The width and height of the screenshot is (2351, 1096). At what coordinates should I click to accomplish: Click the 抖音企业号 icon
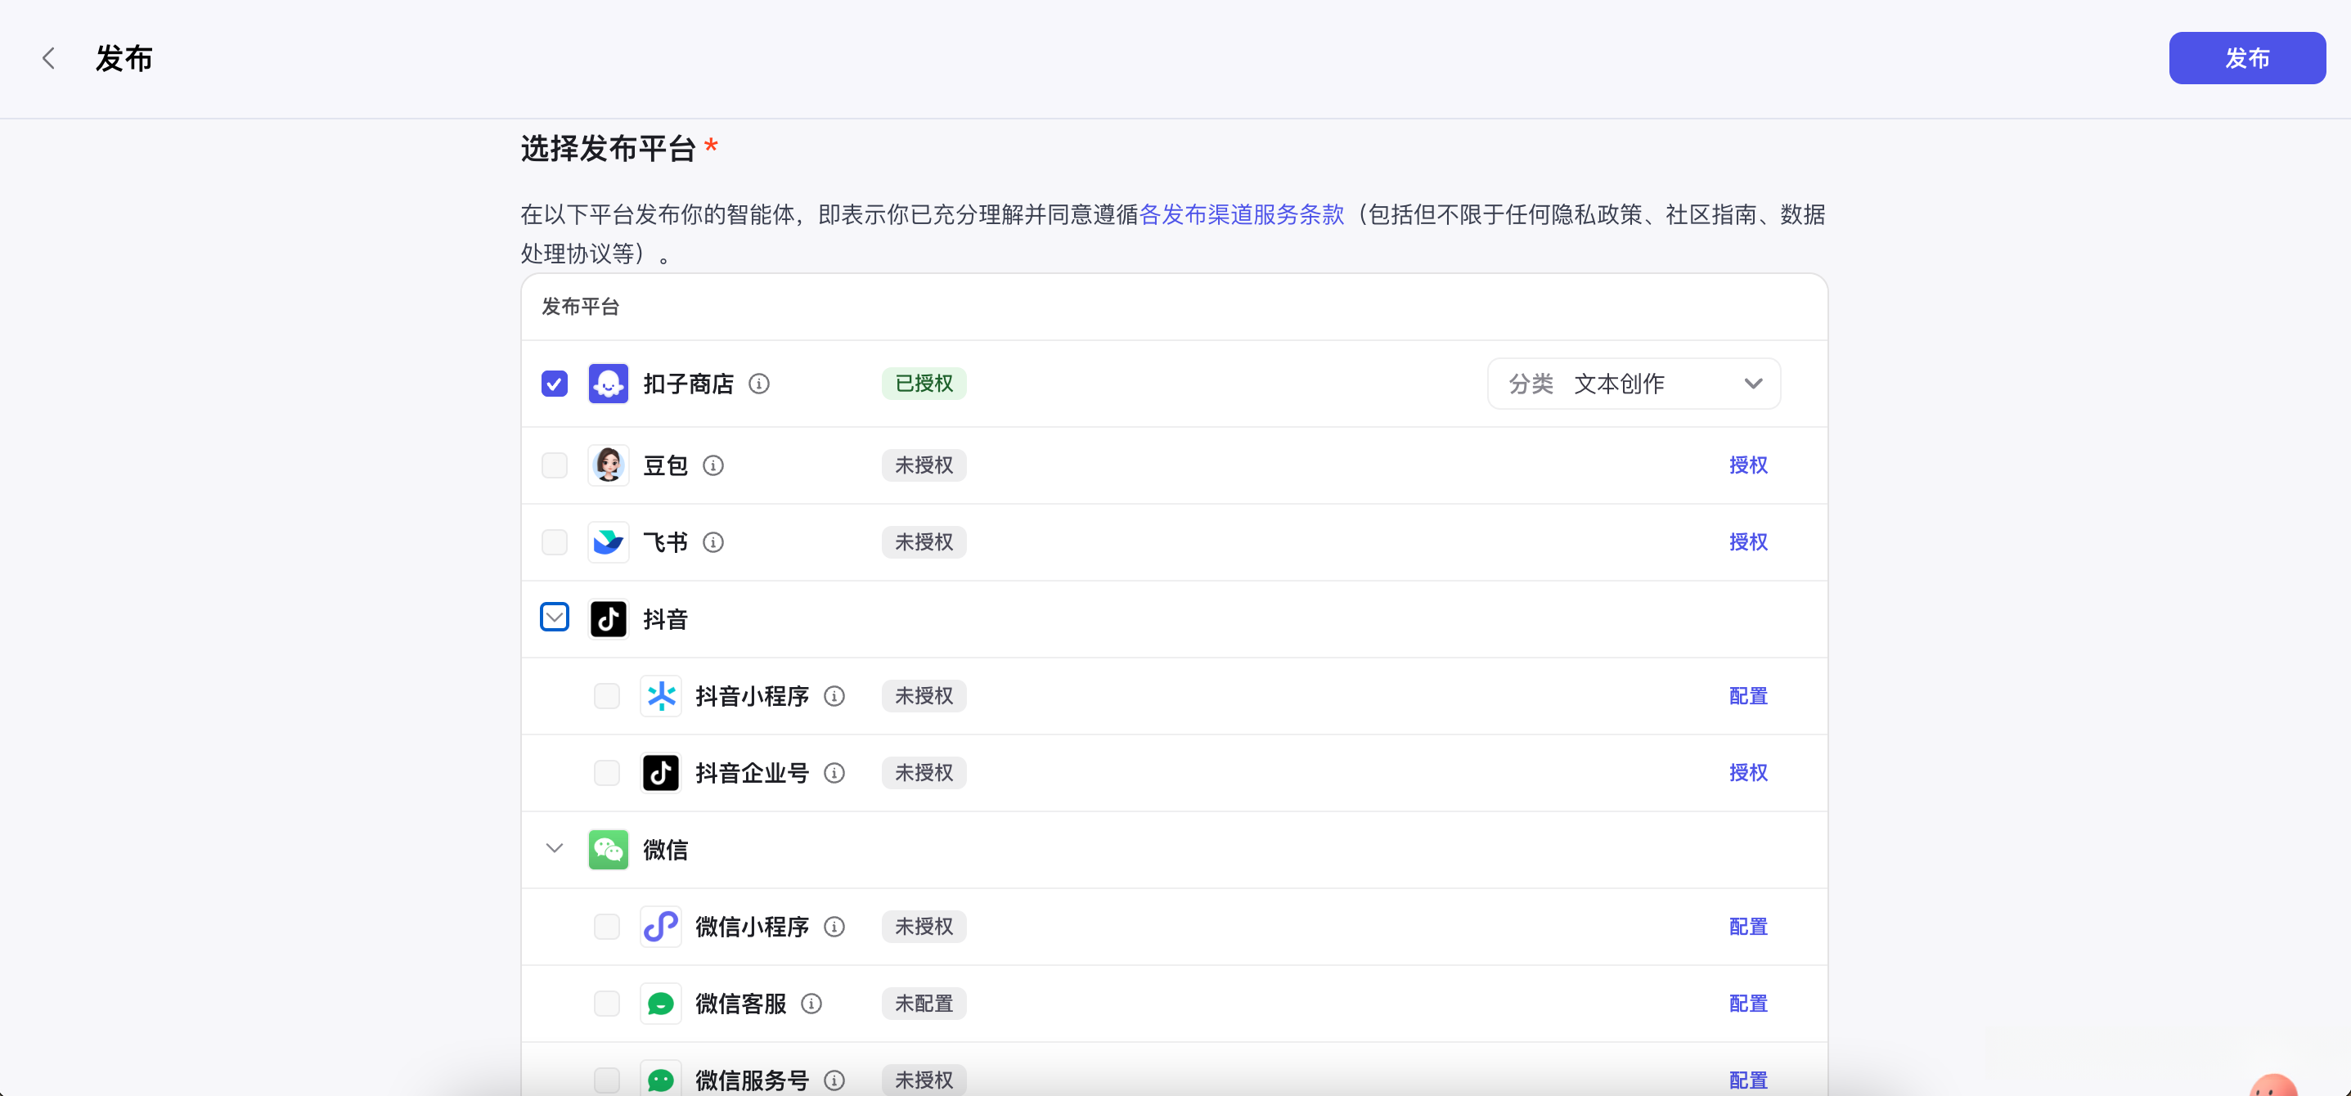tap(661, 772)
